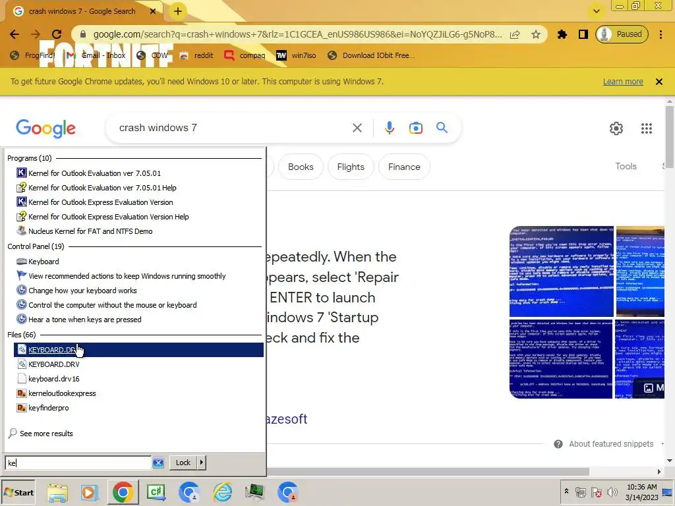Open the compaq bookmark
This screenshot has width=675, height=506.
[245, 55]
